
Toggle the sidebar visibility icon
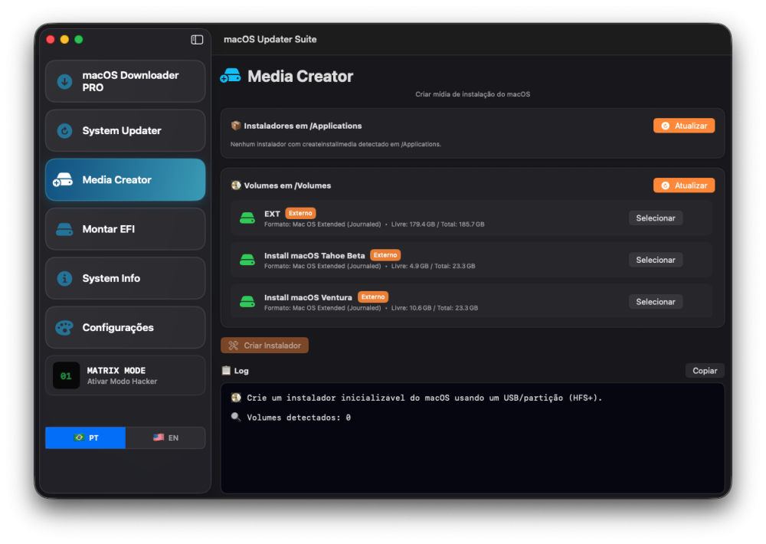(197, 40)
